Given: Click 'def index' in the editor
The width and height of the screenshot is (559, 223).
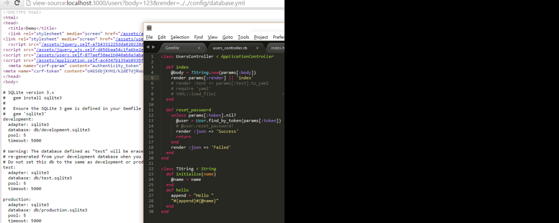Looking at the screenshot, I should tap(177, 67).
